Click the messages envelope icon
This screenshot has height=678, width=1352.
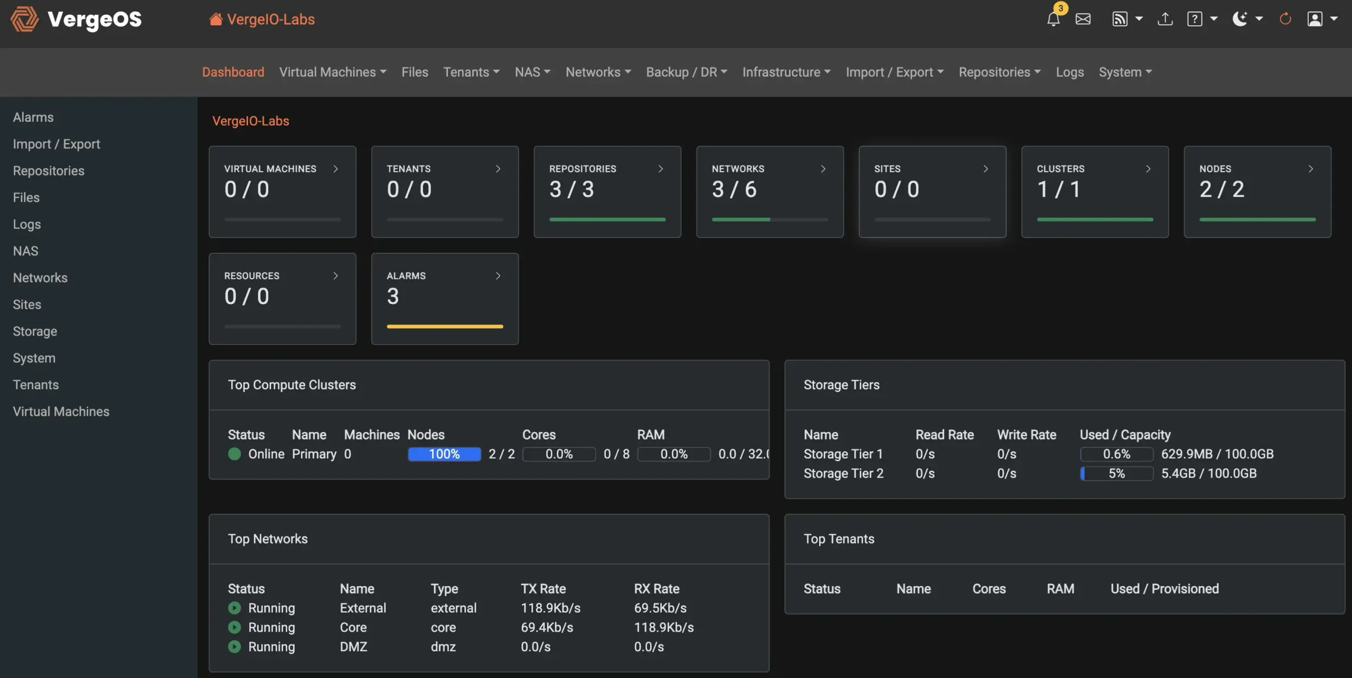click(x=1083, y=19)
